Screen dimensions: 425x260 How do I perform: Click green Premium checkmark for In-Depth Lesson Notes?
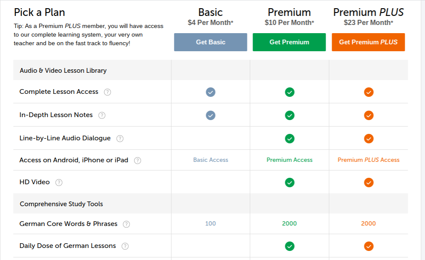pos(289,115)
